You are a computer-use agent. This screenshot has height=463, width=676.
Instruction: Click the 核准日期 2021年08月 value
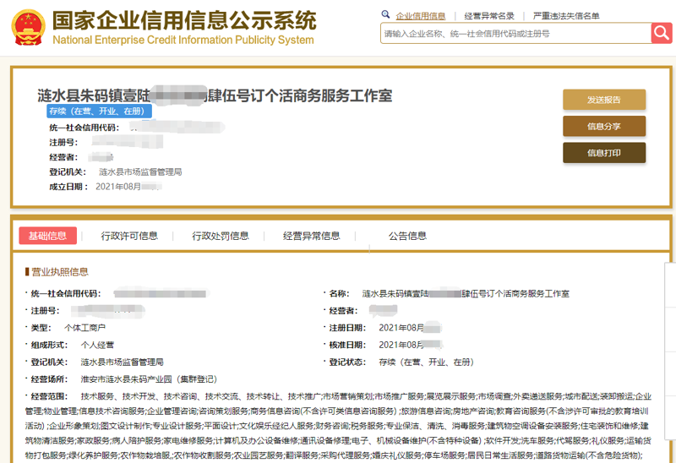coord(410,345)
